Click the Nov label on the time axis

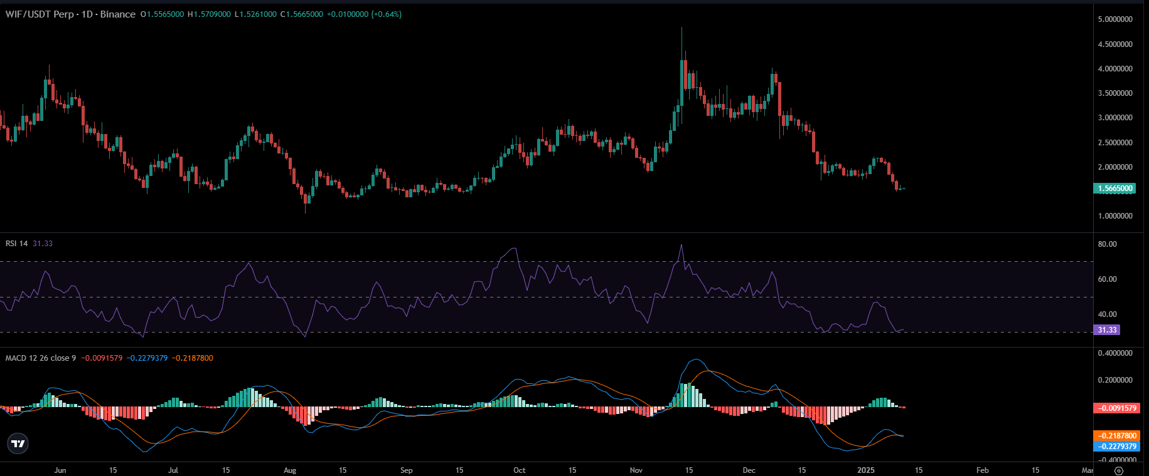click(x=636, y=470)
